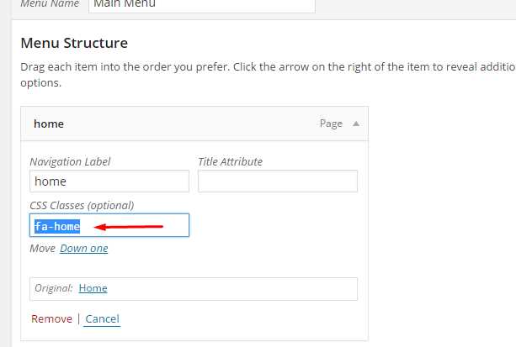Click the Navigation Label caption text

70,161
